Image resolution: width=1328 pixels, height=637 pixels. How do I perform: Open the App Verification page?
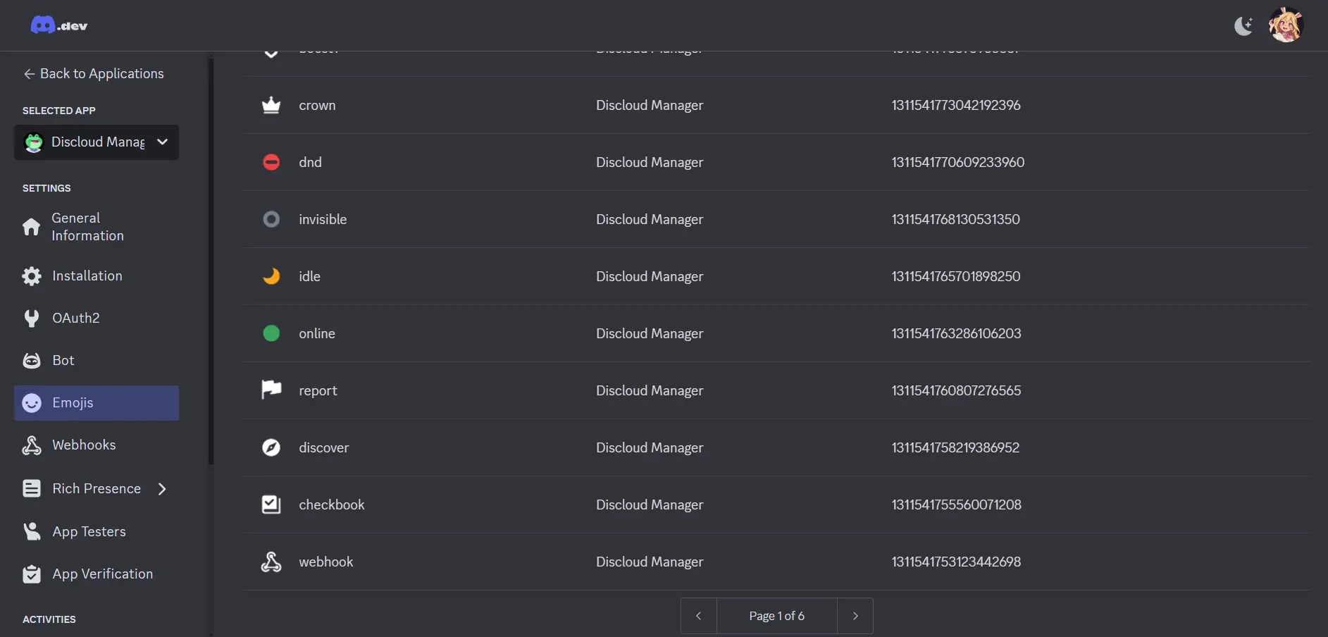pyautogui.click(x=97, y=574)
